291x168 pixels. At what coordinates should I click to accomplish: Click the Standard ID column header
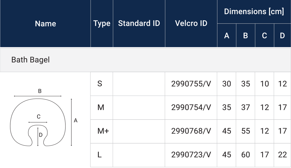pyautogui.click(x=139, y=23)
